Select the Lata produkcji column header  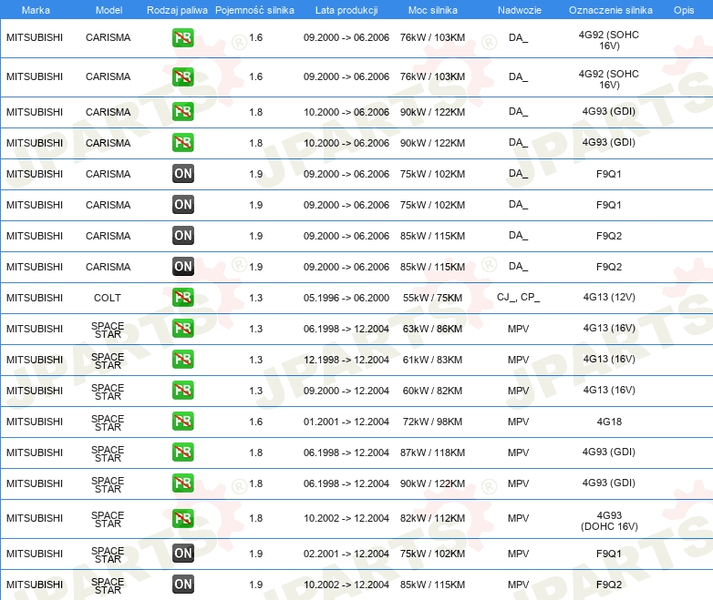click(346, 9)
